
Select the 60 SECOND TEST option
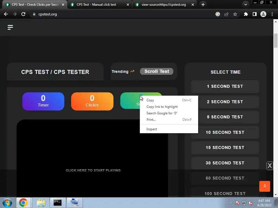click(x=225, y=178)
